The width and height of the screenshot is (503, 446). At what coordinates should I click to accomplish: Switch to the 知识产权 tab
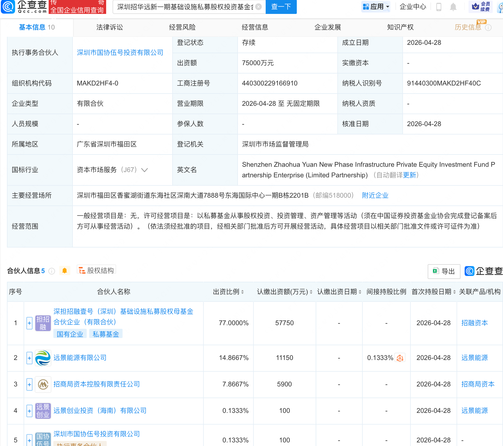click(400, 27)
